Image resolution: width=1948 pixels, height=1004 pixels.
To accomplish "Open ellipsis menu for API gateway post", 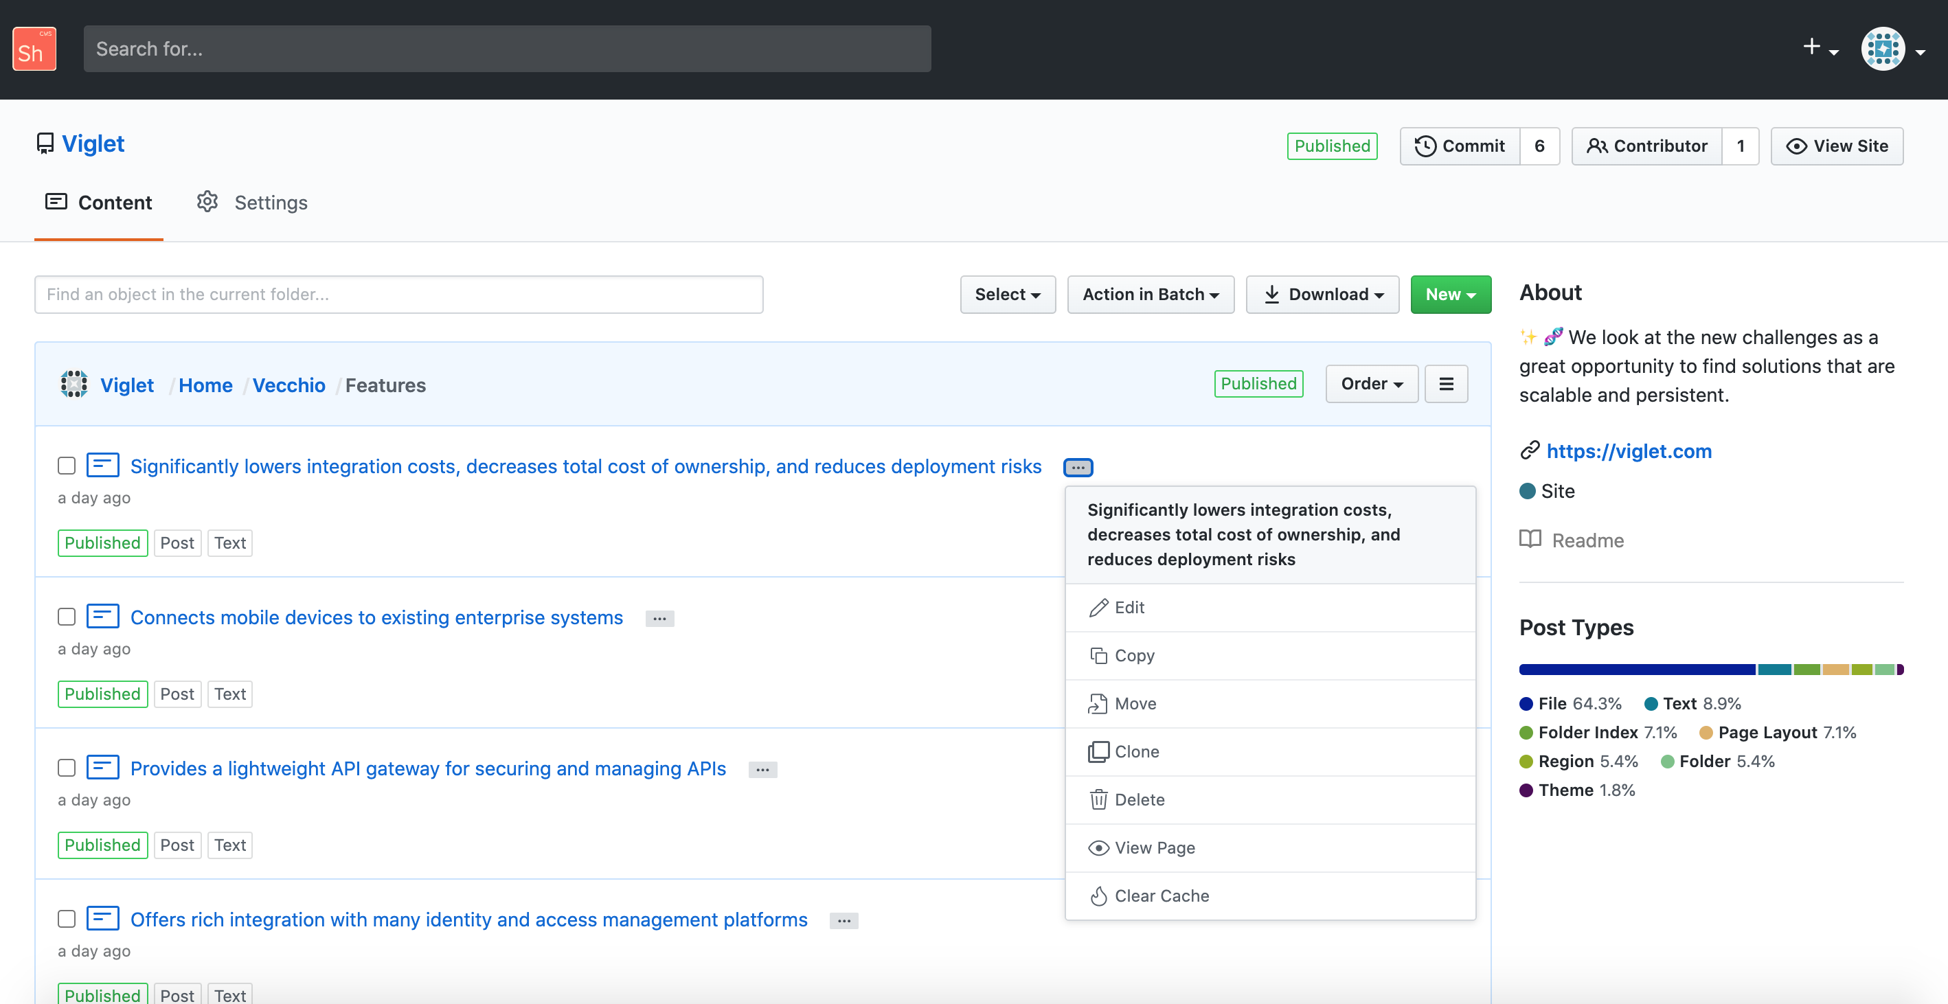I will [x=762, y=770].
